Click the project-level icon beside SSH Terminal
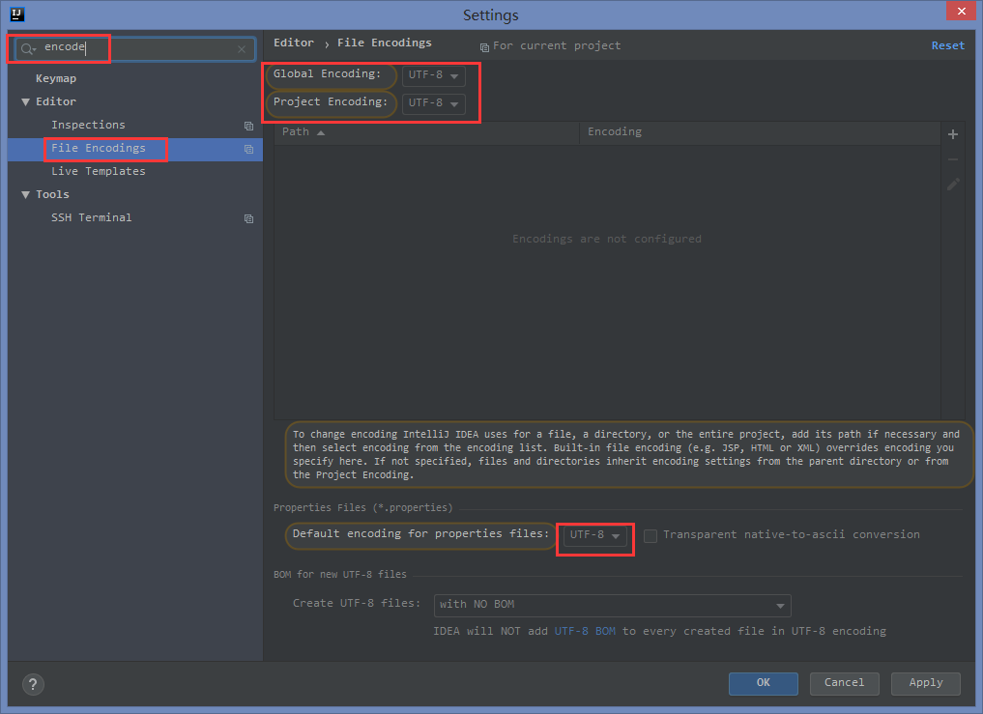This screenshot has width=983, height=714. (248, 218)
